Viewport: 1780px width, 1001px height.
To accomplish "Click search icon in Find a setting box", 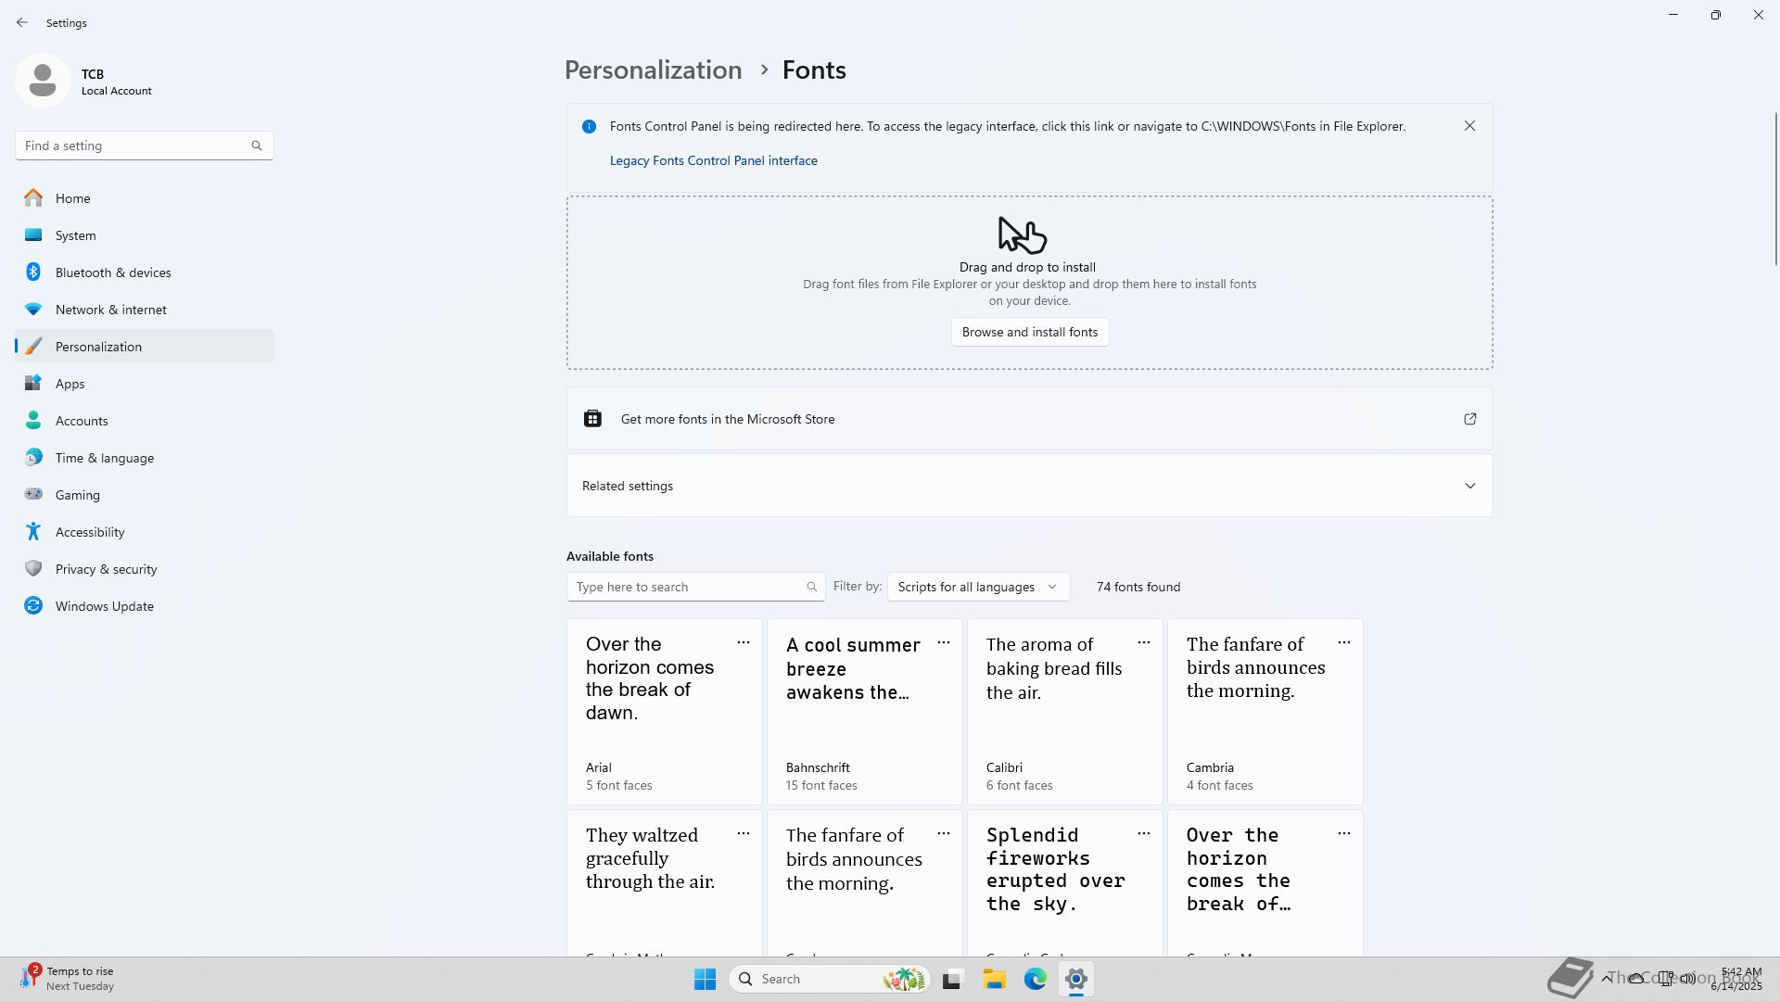I will pyautogui.click(x=257, y=146).
